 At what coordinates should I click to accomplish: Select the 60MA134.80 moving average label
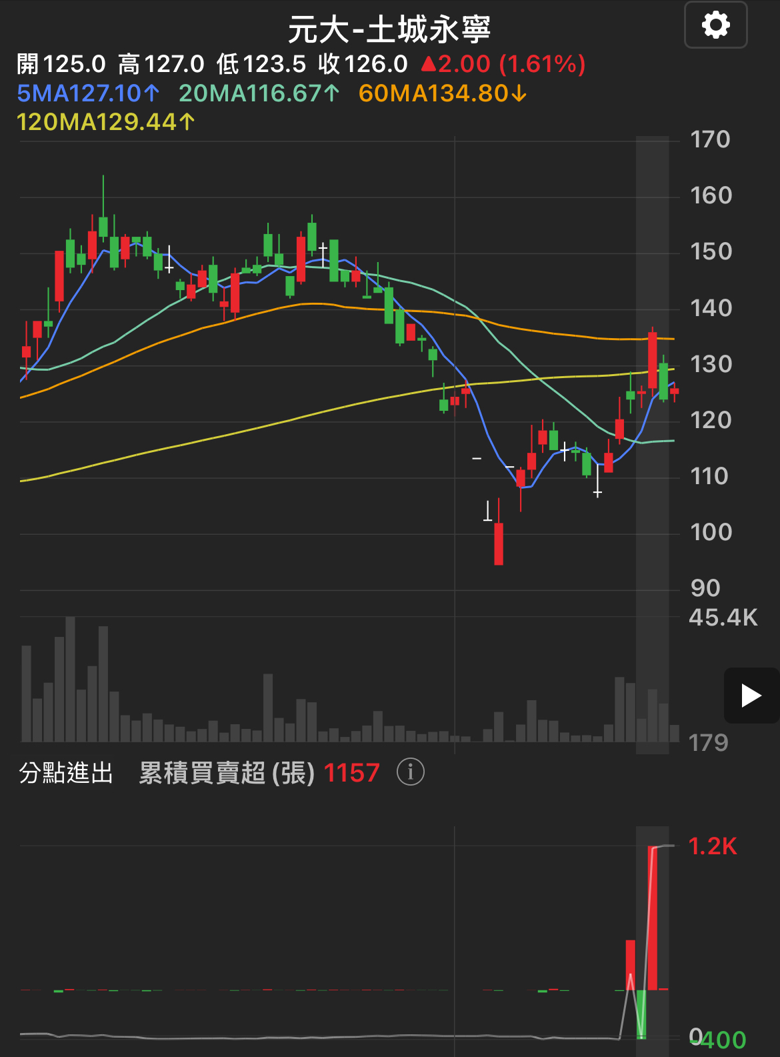point(443,93)
